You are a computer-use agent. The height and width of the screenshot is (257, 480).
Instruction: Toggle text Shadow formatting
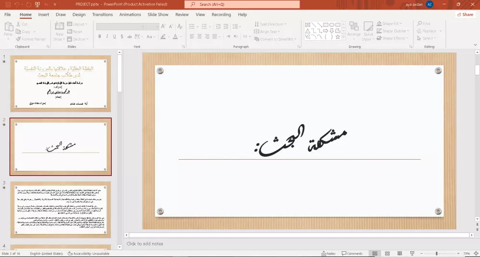[x=122, y=36]
